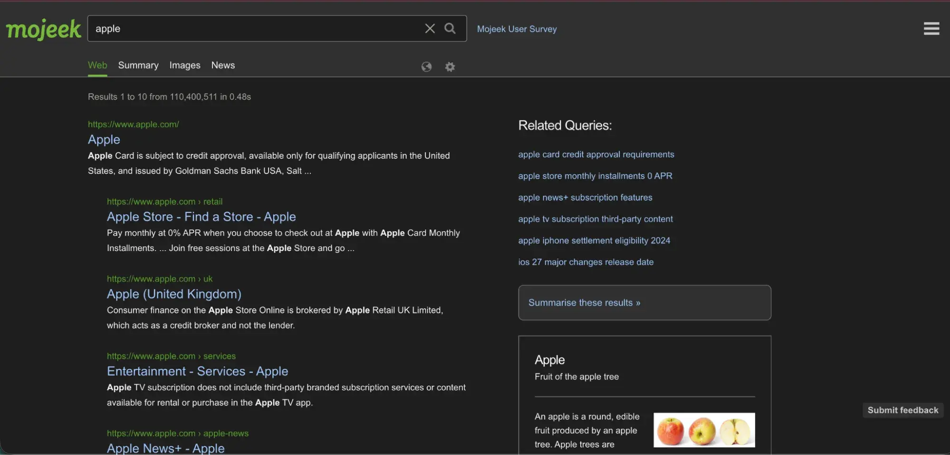Viewport: 950px width, 455px height.
Task: Open Apple Store - Find a Store result
Action: click(x=202, y=217)
